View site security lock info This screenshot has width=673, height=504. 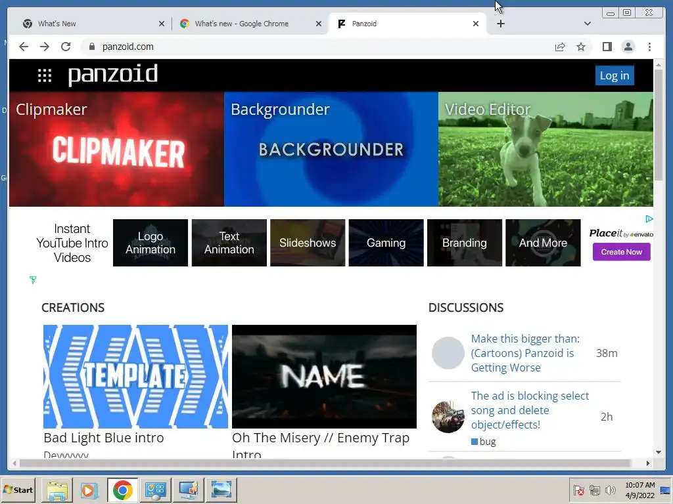coord(91,47)
